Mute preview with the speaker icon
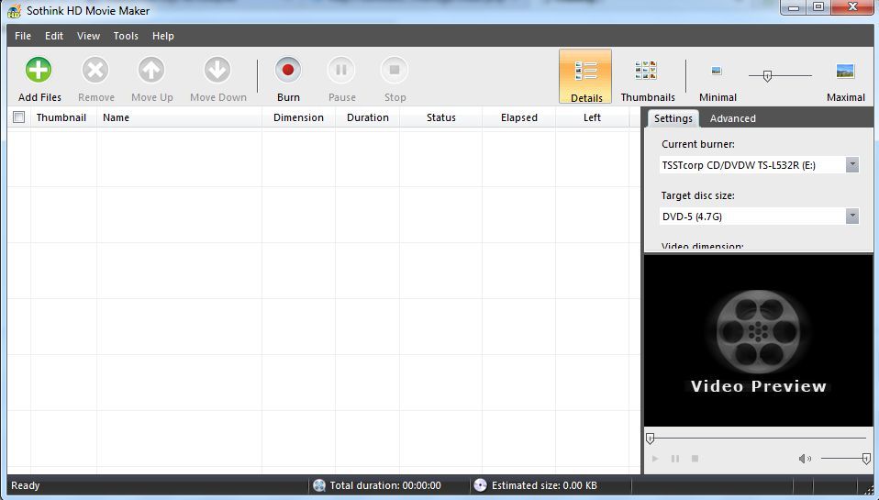879x500 pixels. pos(805,459)
